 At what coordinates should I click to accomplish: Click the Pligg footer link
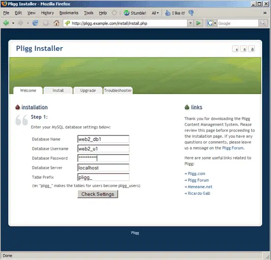(135, 233)
